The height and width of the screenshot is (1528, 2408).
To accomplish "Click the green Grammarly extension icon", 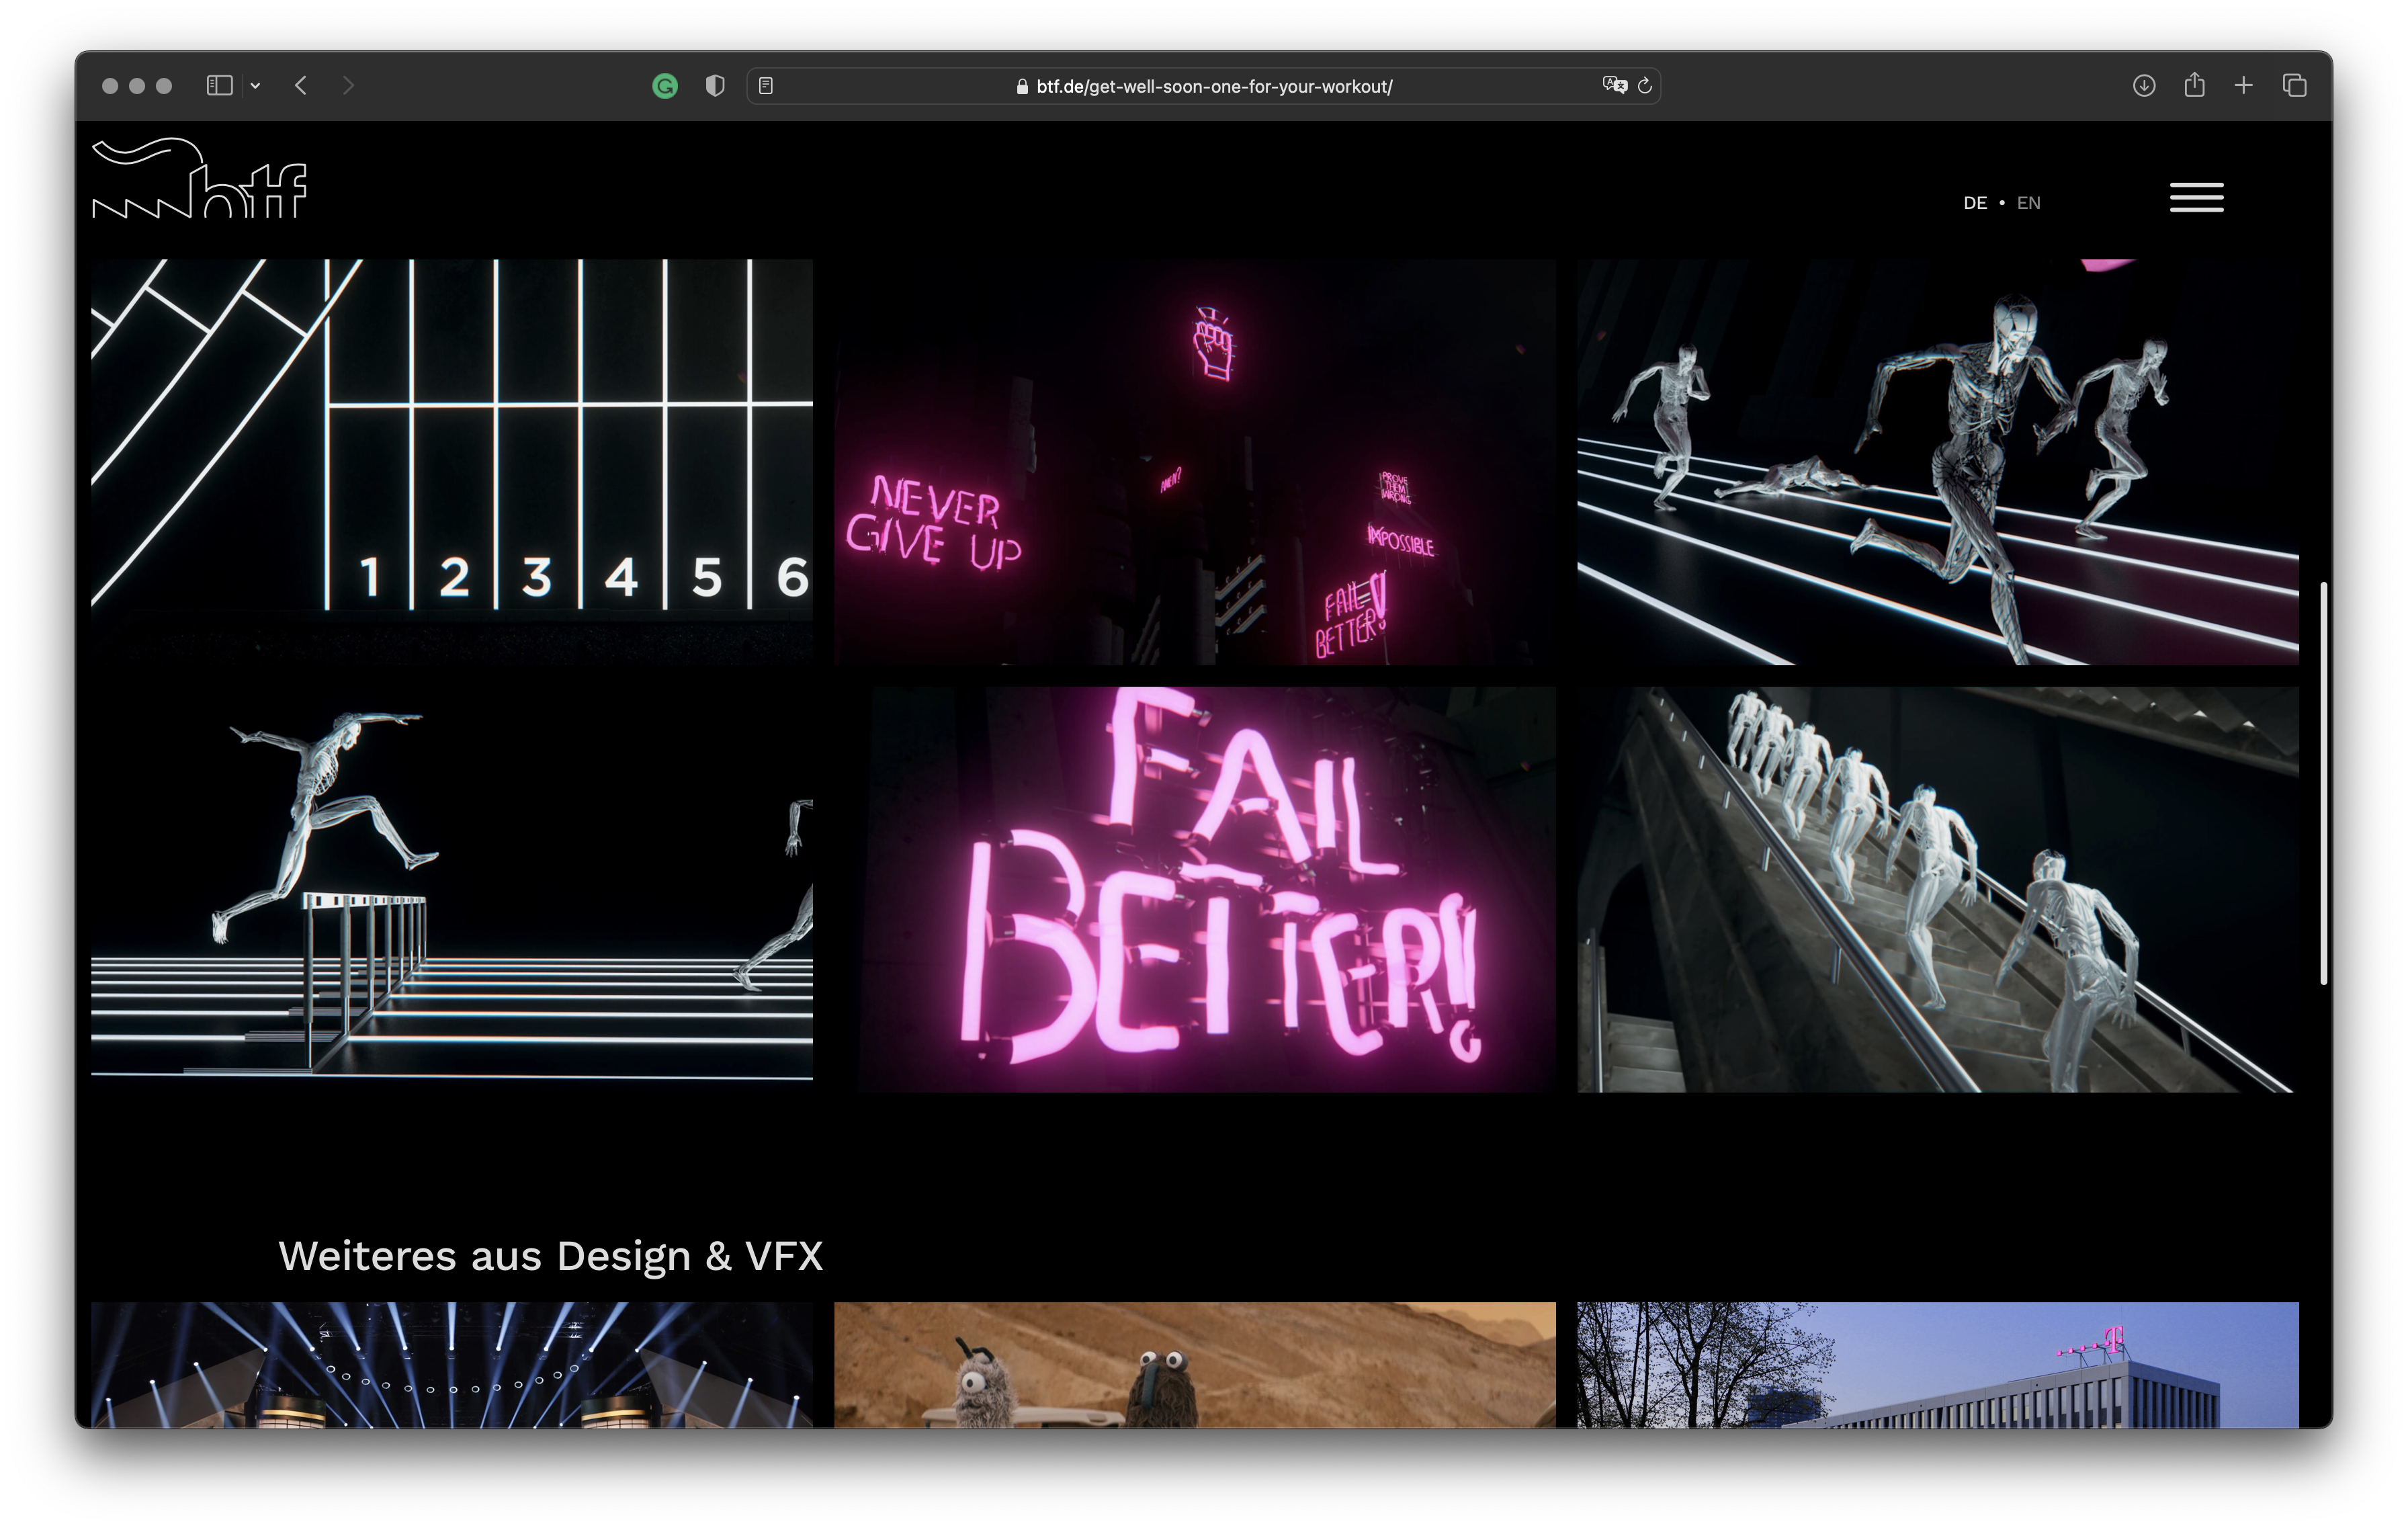I will pos(665,86).
